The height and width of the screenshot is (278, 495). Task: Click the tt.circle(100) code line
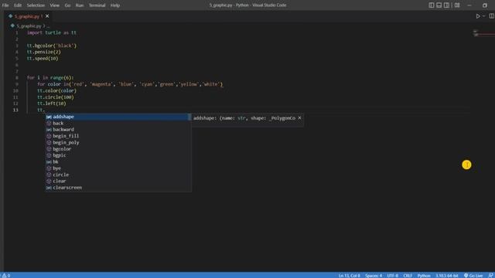click(x=56, y=97)
